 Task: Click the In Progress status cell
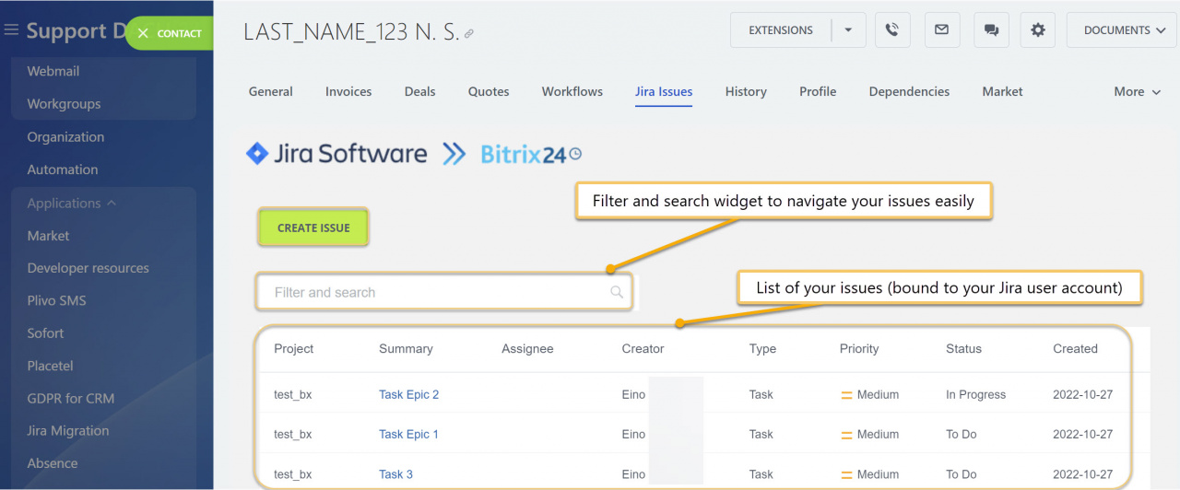click(x=975, y=394)
